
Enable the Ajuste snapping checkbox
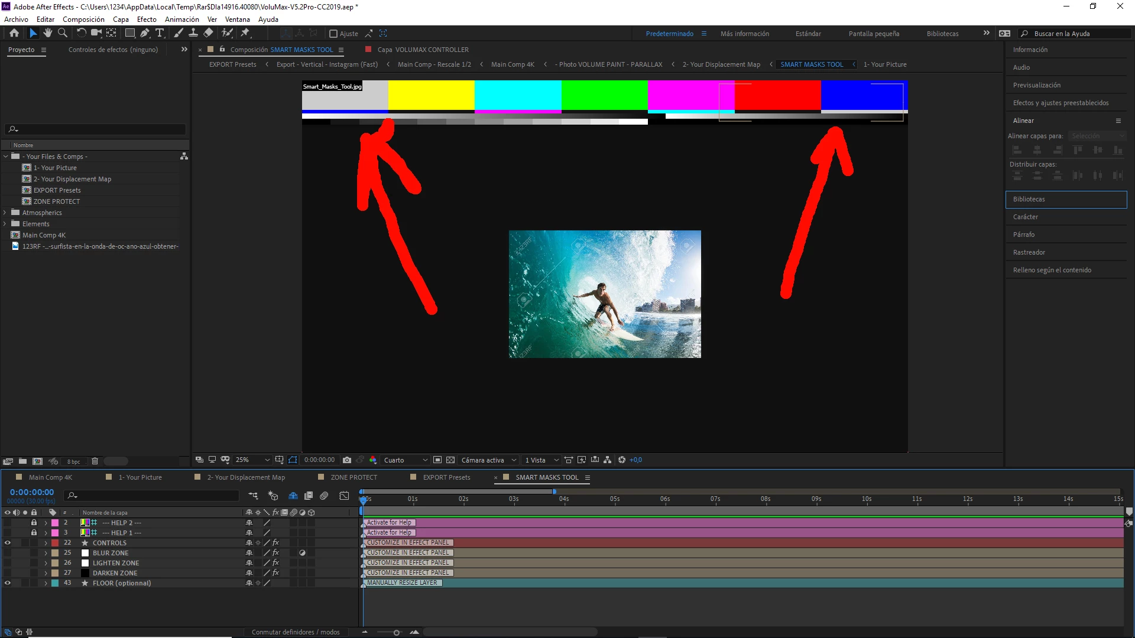(333, 34)
